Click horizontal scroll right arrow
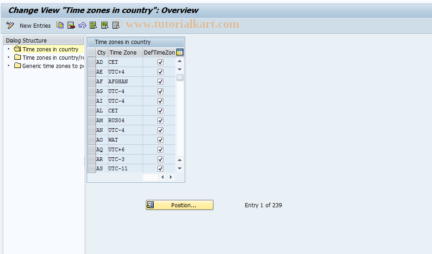The image size is (432, 254). [171, 177]
